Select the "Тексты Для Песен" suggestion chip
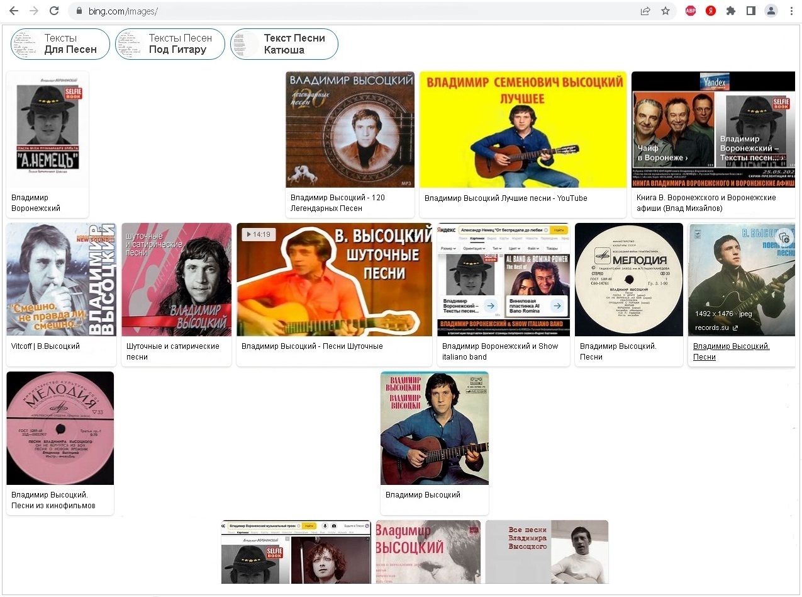The width and height of the screenshot is (802, 597). click(60, 44)
